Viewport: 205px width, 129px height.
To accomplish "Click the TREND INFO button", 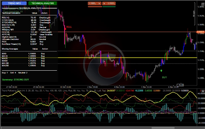I will click(14, 3).
